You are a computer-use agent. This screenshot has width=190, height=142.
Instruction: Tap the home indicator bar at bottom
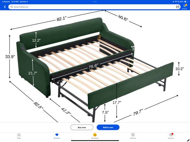click(95, 140)
